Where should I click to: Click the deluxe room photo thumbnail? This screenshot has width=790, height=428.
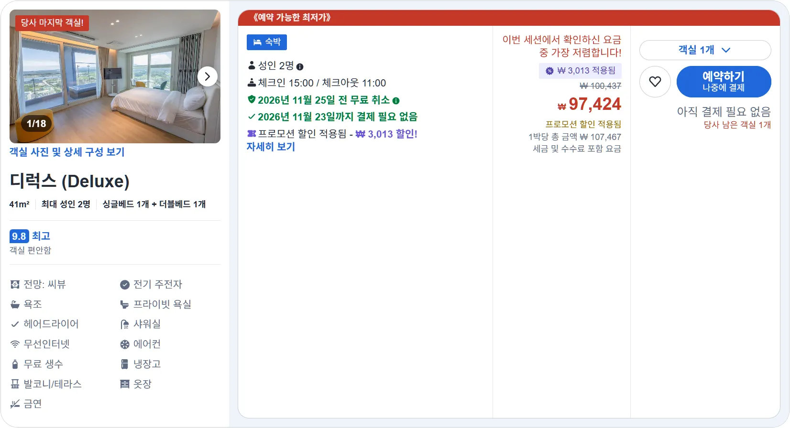click(115, 76)
